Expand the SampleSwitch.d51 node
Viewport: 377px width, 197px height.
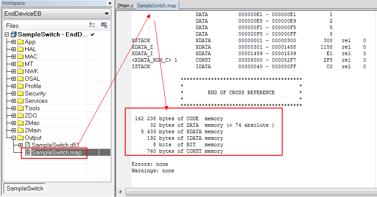click(x=21, y=145)
